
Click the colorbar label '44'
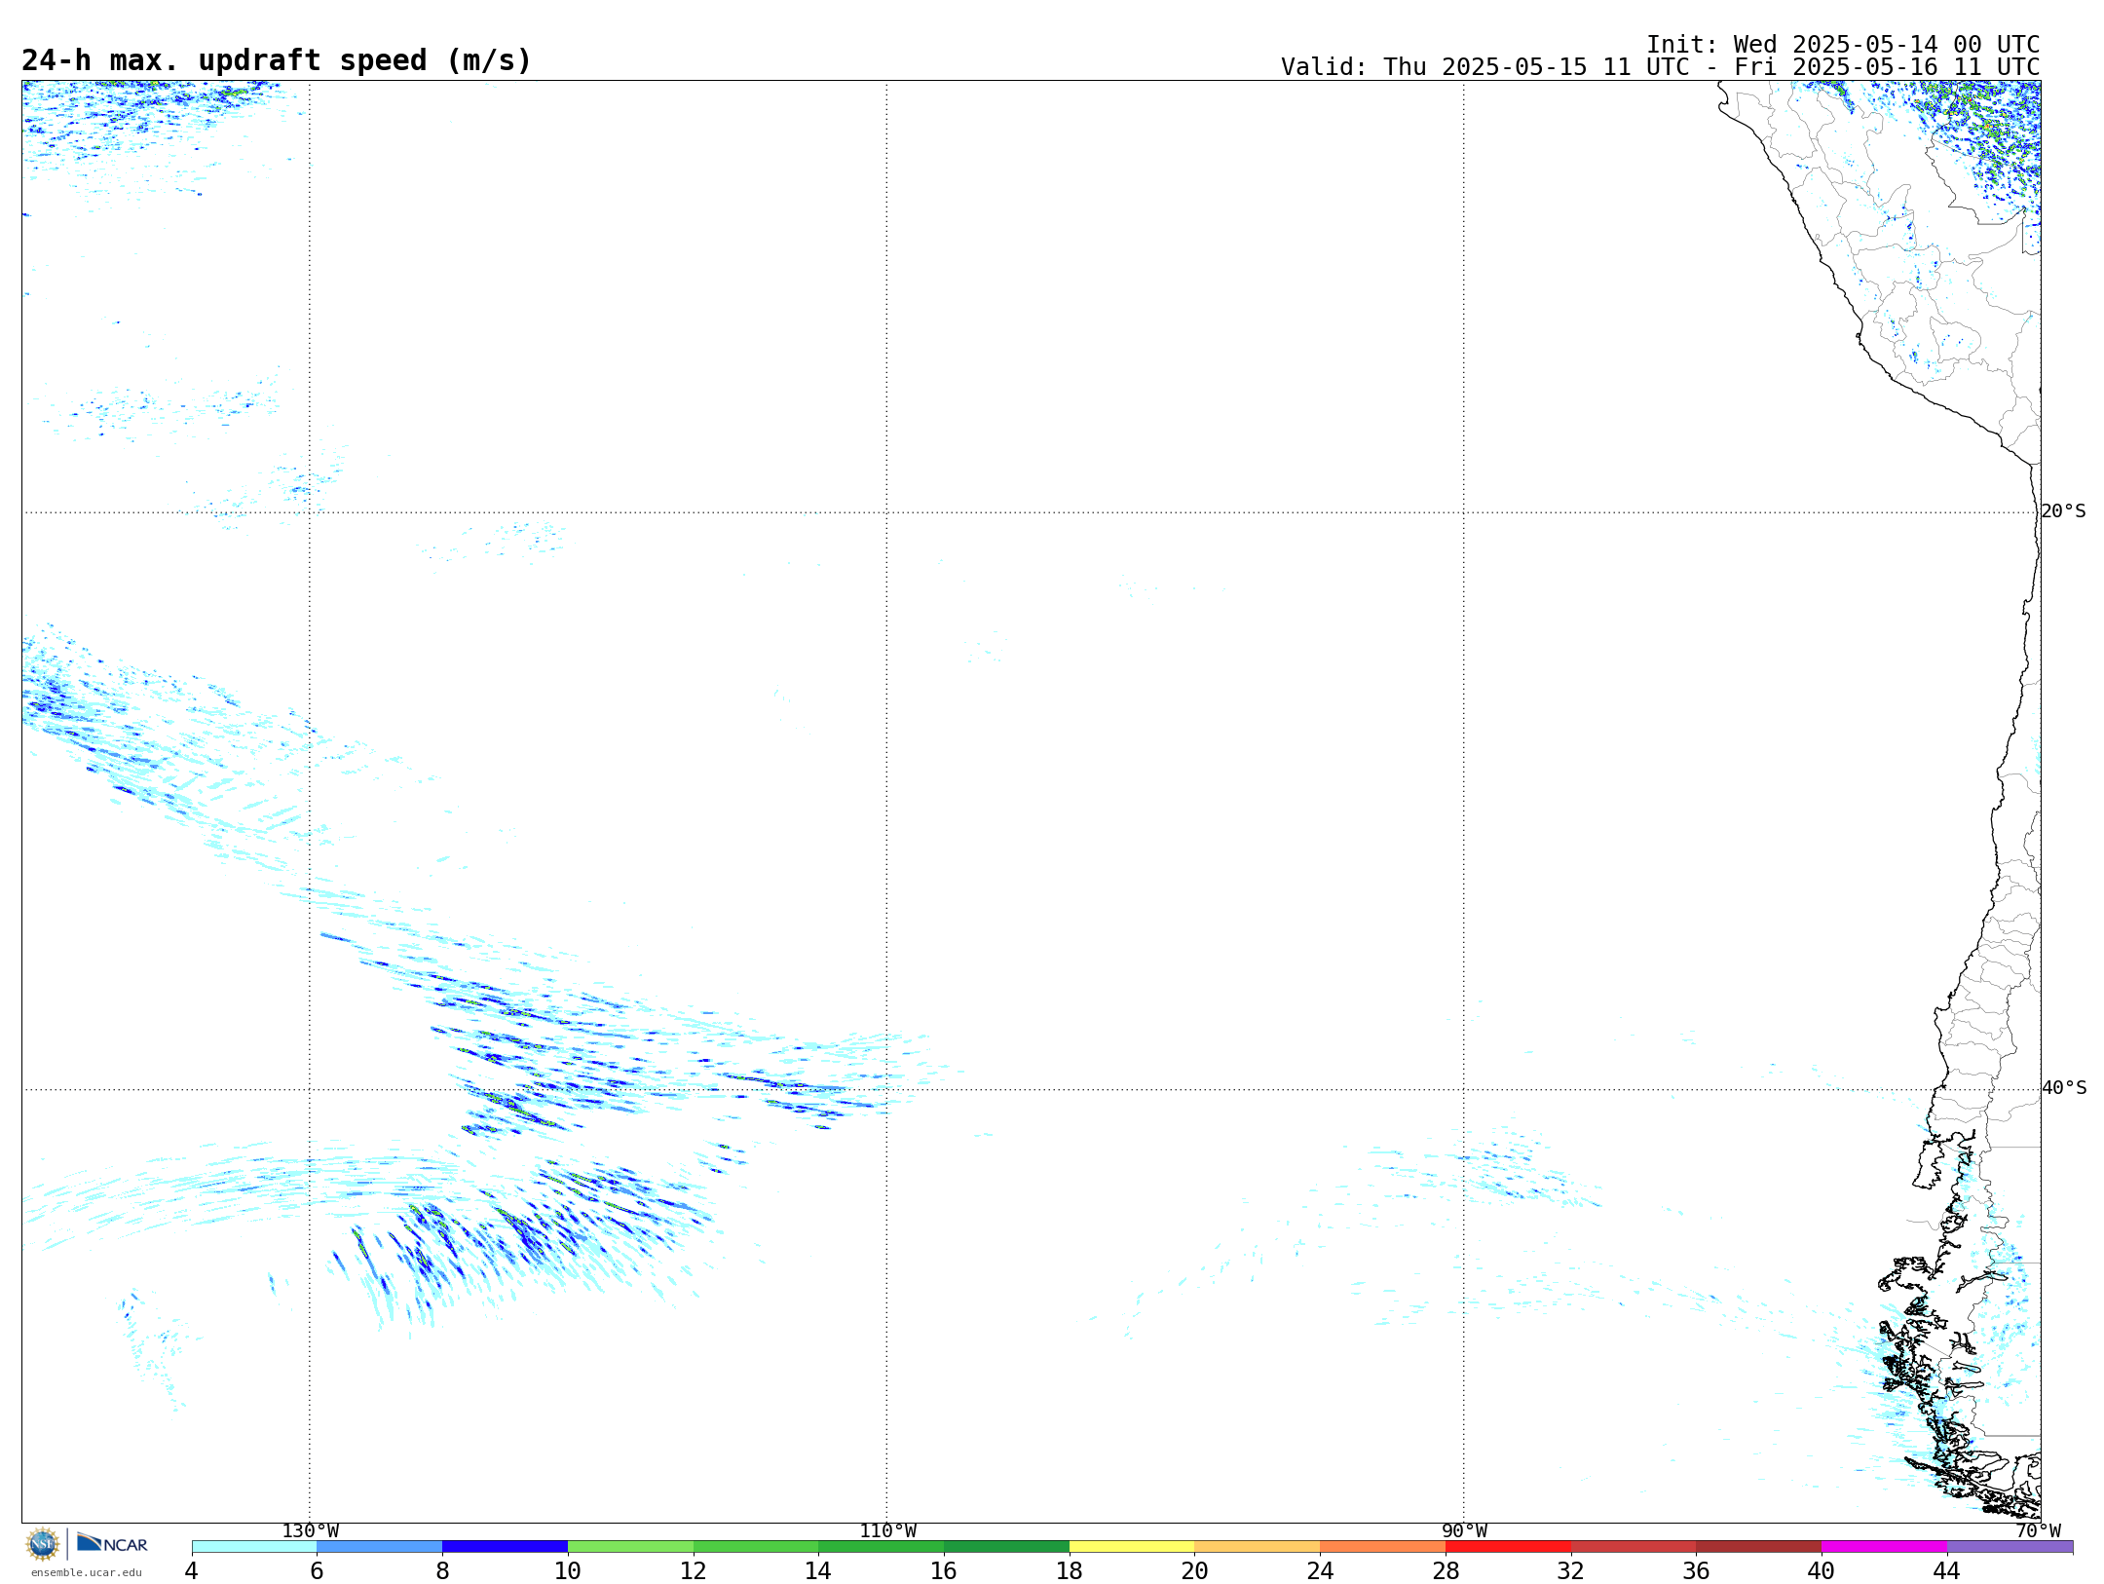tap(1946, 1570)
